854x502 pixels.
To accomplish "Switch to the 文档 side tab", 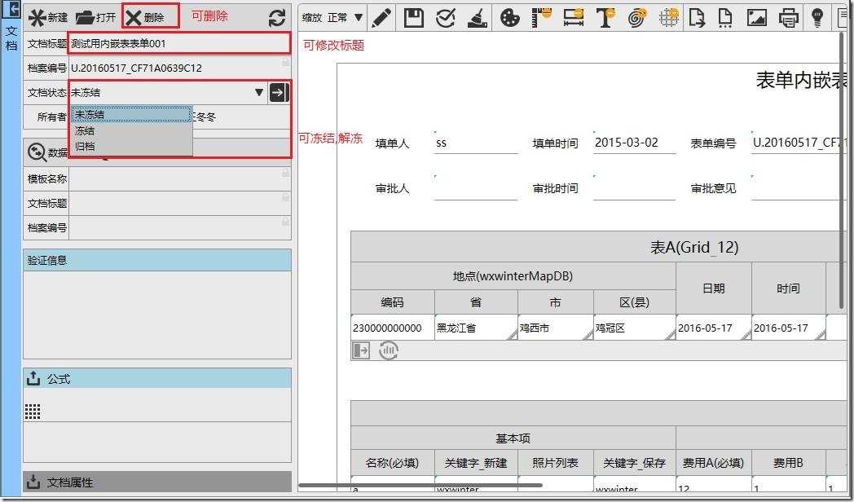I will [11, 38].
